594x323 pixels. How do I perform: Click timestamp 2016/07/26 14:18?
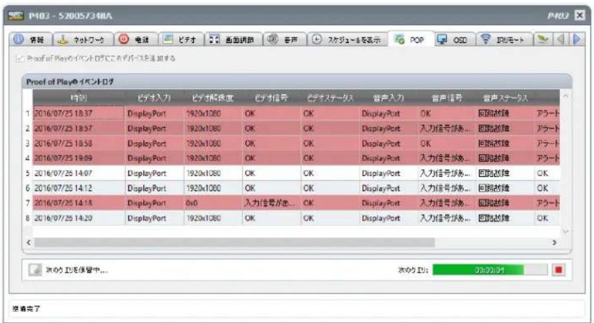[x=63, y=203]
